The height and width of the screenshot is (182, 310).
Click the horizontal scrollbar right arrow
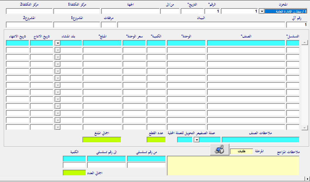click(x=307, y=178)
